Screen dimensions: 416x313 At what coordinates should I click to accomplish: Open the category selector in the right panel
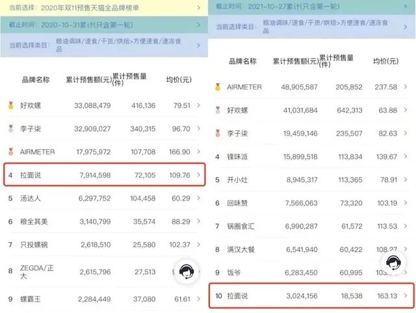tap(312, 27)
